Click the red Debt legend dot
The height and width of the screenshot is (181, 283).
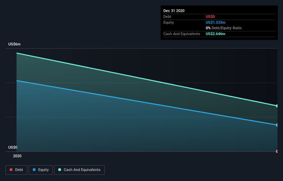click(11, 170)
